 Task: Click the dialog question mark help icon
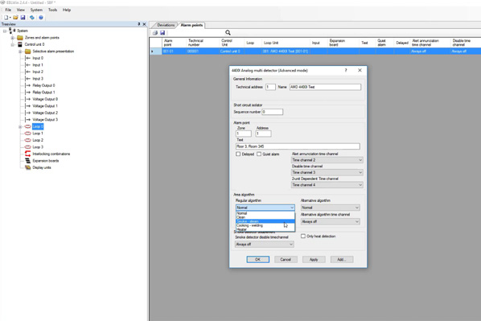(346, 70)
